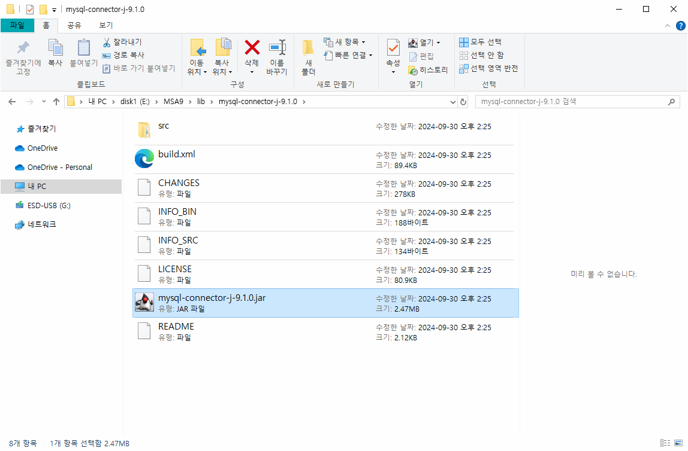The image size is (688, 451).
Task: Expand the Properties dropdown arrow
Action: point(393,72)
